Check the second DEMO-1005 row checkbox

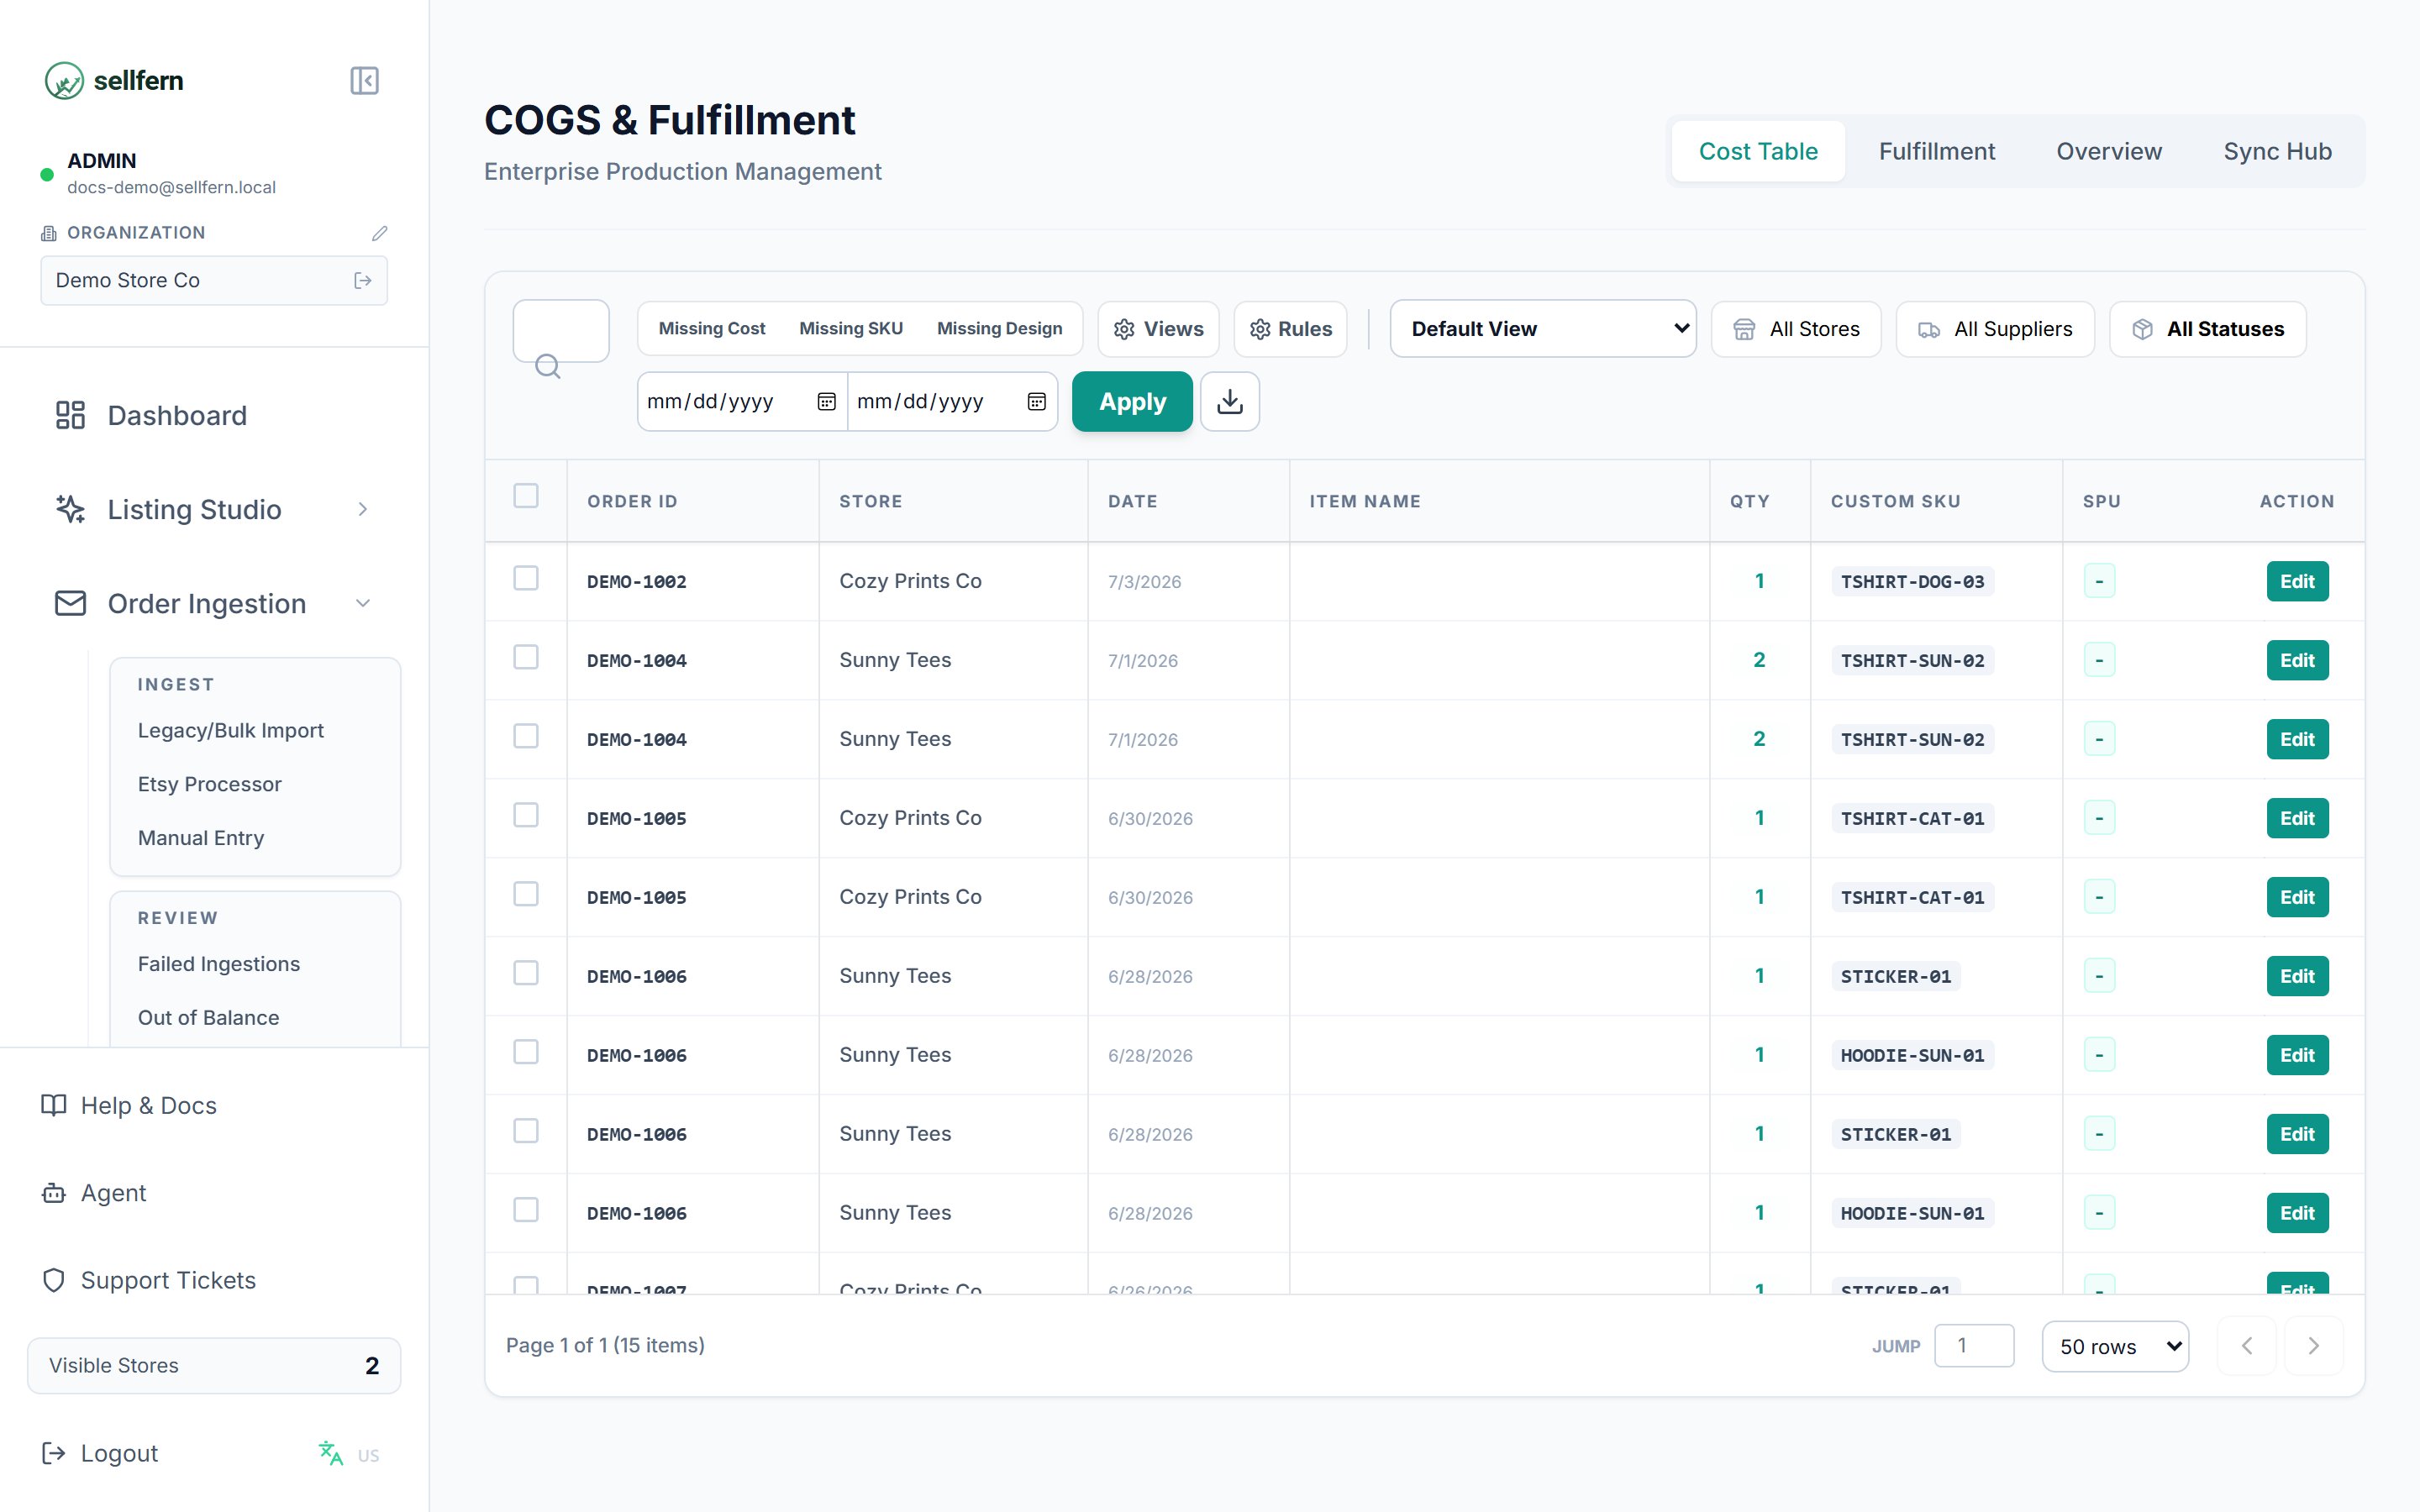click(x=526, y=894)
